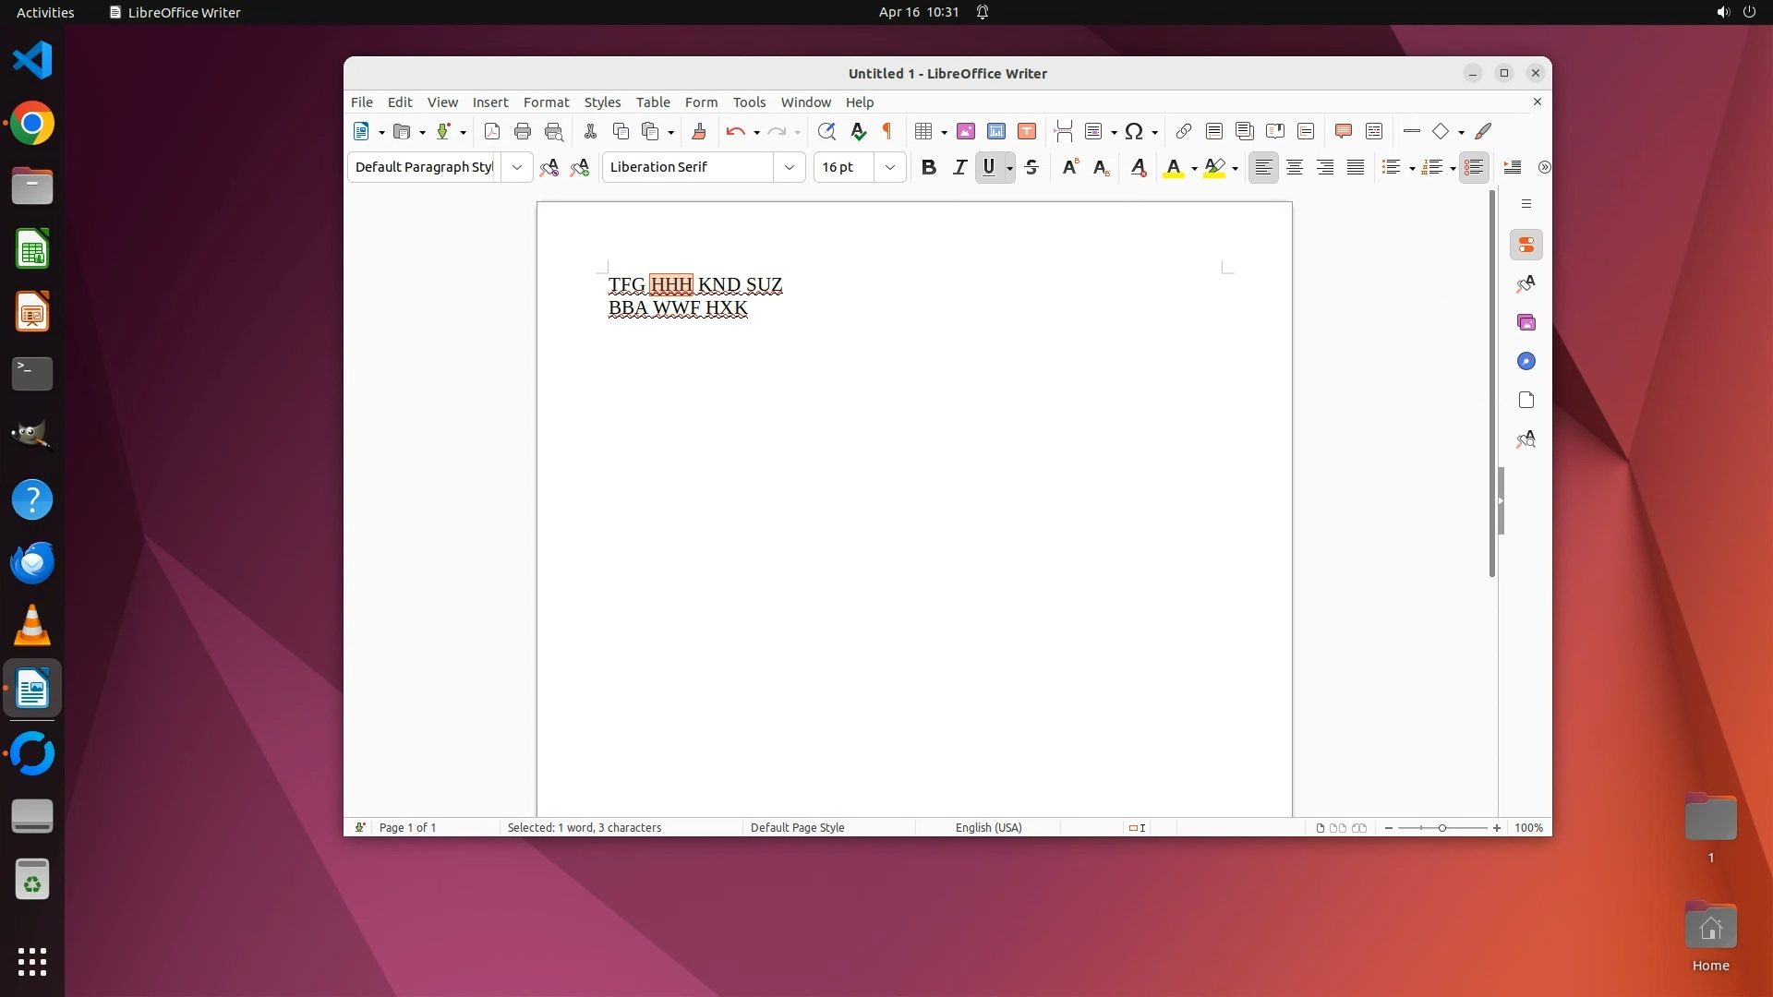1773x997 pixels.
Task: Insert a special character (Omega icon)
Action: [1134, 131]
